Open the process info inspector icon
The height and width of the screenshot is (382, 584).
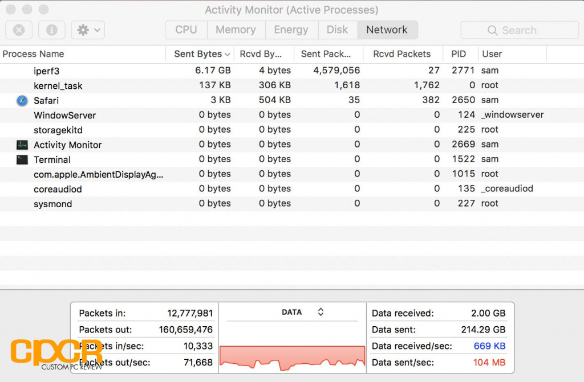pos(52,30)
